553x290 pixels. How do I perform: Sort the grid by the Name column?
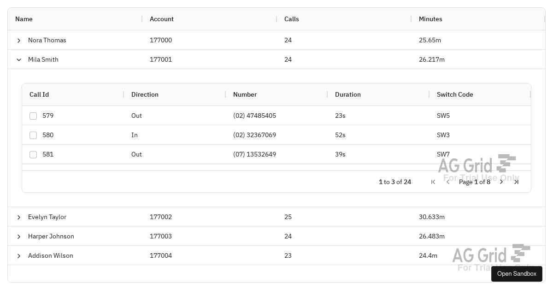pos(24,19)
